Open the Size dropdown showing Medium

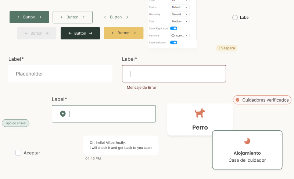[180, 21]
